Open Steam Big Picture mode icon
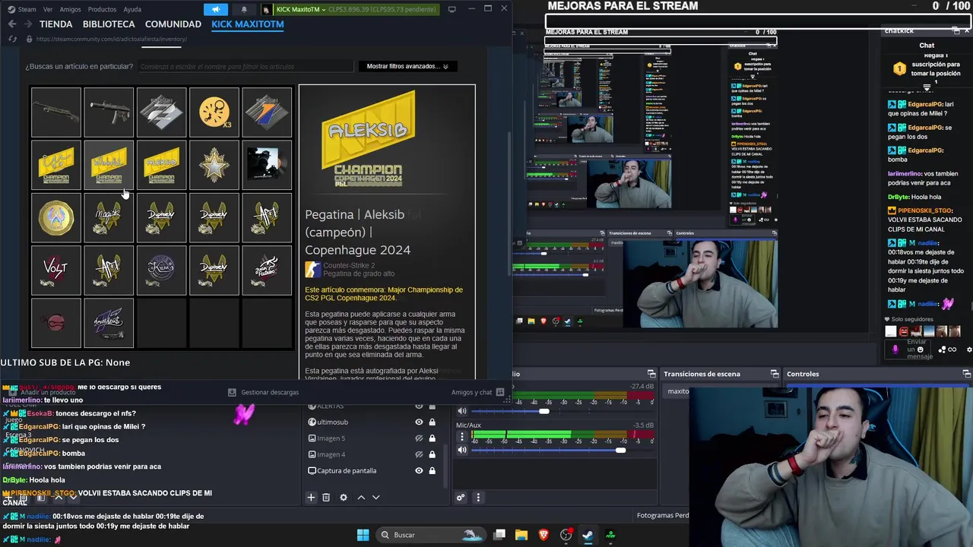 452,9
